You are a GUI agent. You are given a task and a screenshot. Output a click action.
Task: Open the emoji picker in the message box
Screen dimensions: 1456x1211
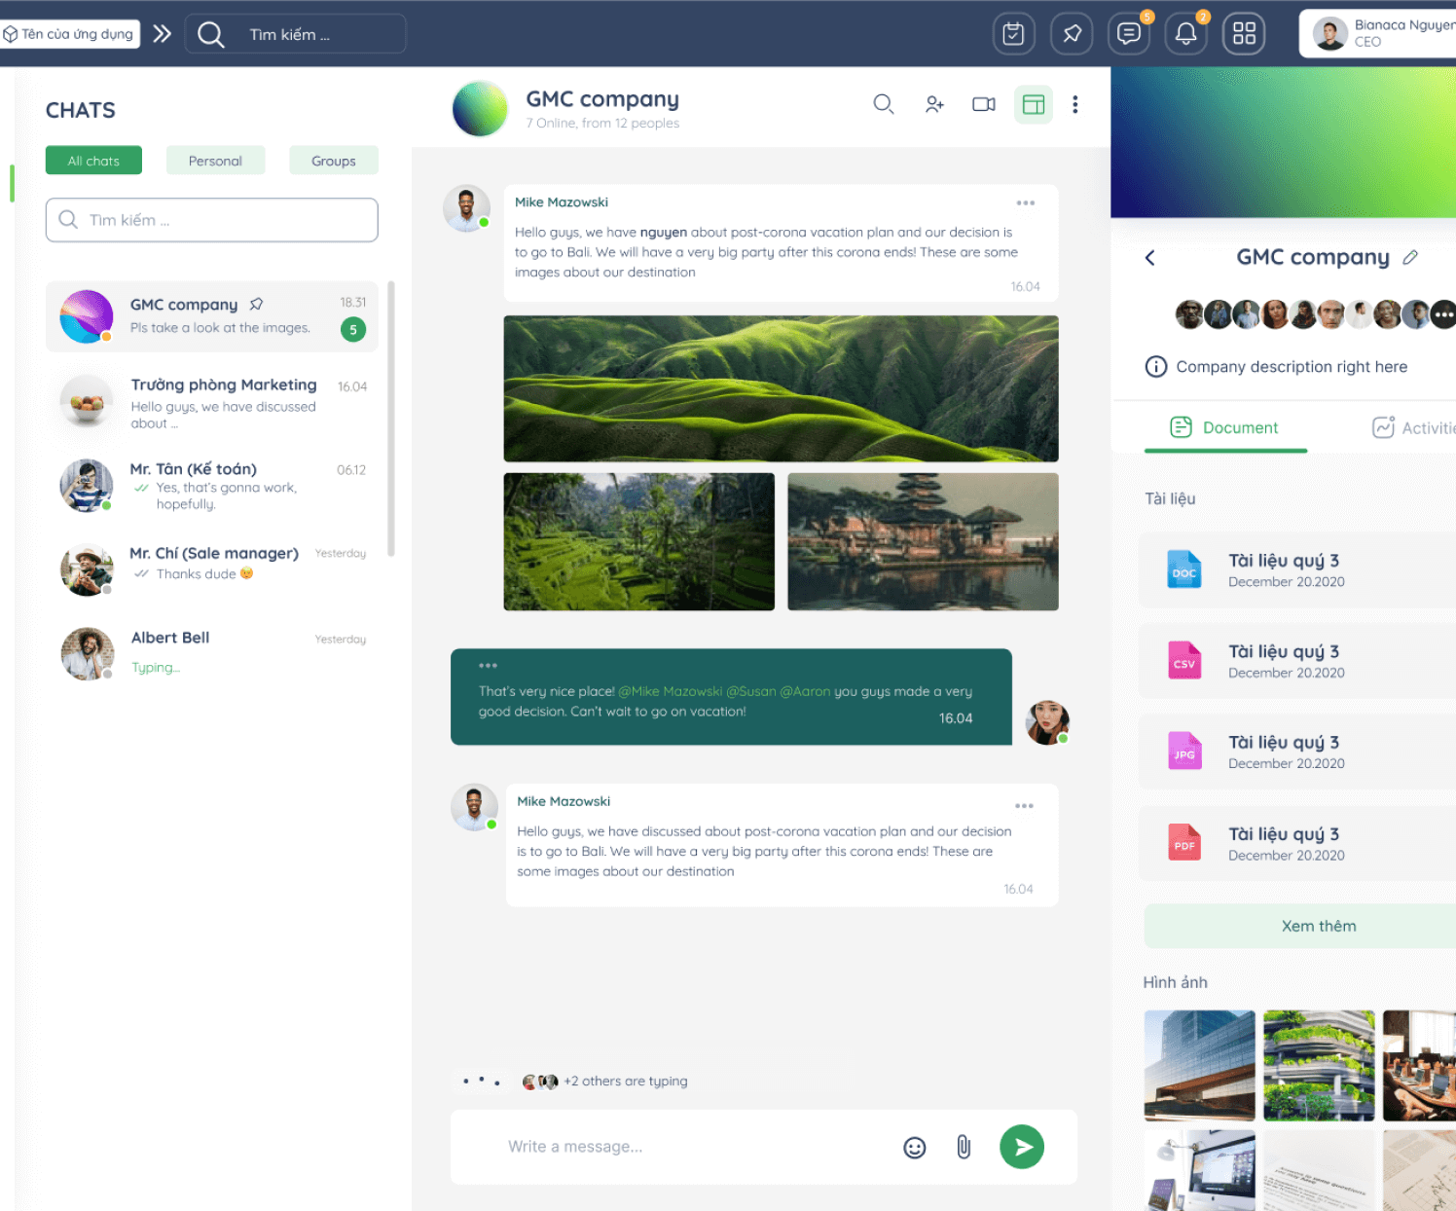coord(914,1147)
